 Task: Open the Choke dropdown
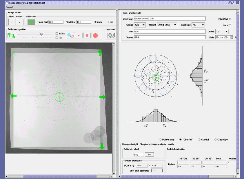coord(222,31)
